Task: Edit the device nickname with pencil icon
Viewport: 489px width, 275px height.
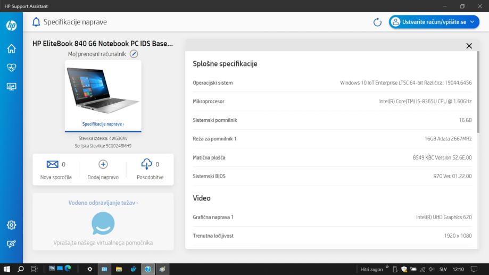Action: (x=134, y=54)
